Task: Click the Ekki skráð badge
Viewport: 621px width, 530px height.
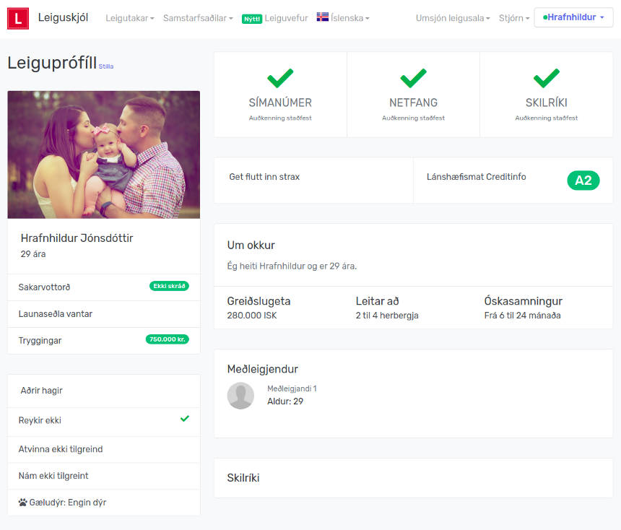Action: 169,286
